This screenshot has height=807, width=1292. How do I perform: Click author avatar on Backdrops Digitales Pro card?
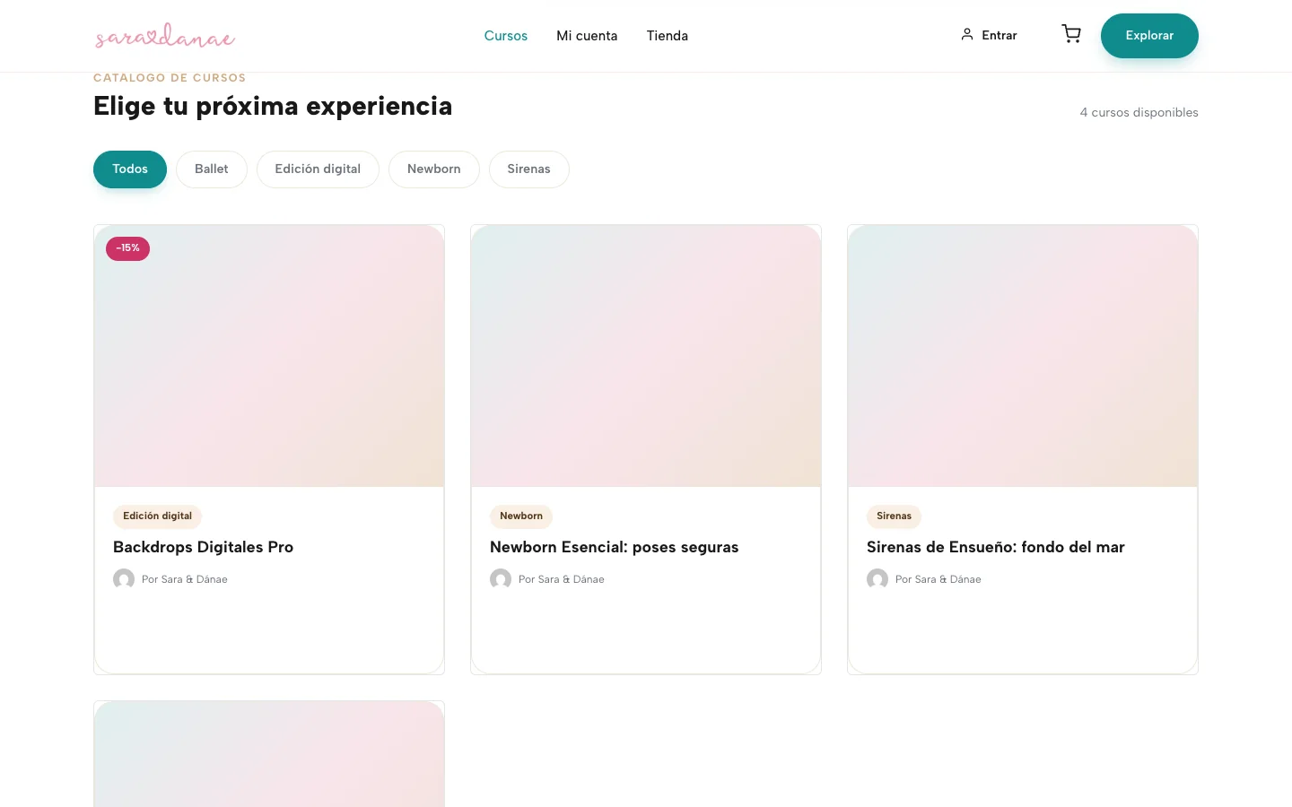tap(124, 579)
